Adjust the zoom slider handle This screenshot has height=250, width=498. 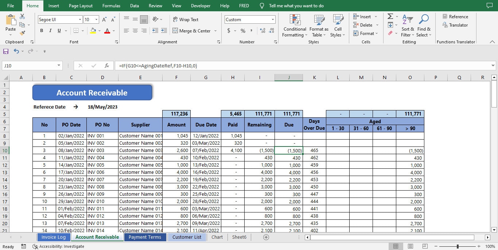click(x=458, y=246)
